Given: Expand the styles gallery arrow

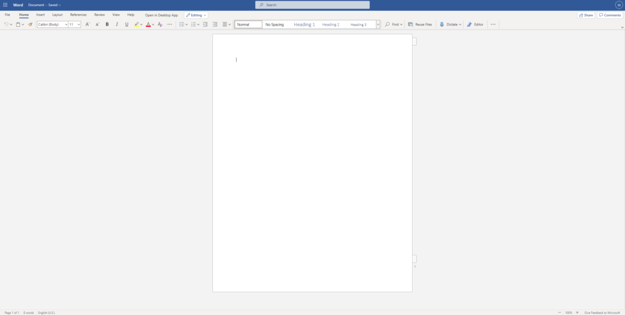Looking at the screenshot, I should [x=378, y=24].
